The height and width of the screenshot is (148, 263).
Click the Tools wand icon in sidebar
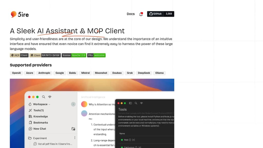tap(30, 110)
